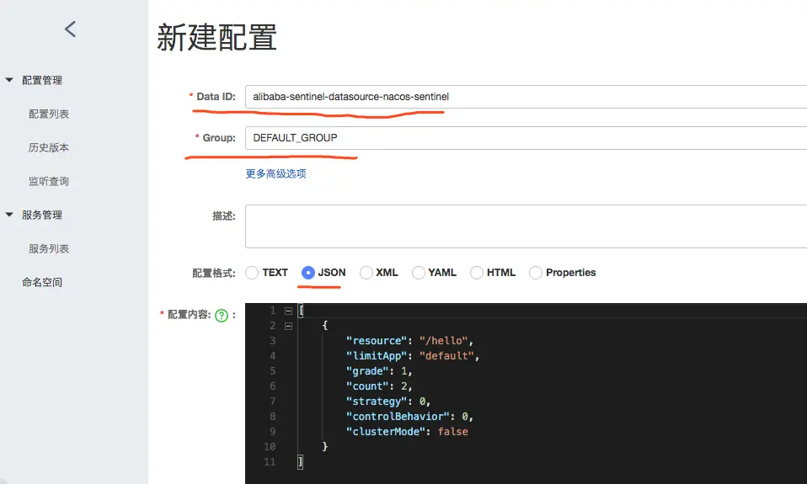This screenshot has width=807, height=484.
Task: Collapse the code fold on line 2
Action: click(x=288, y=326)
